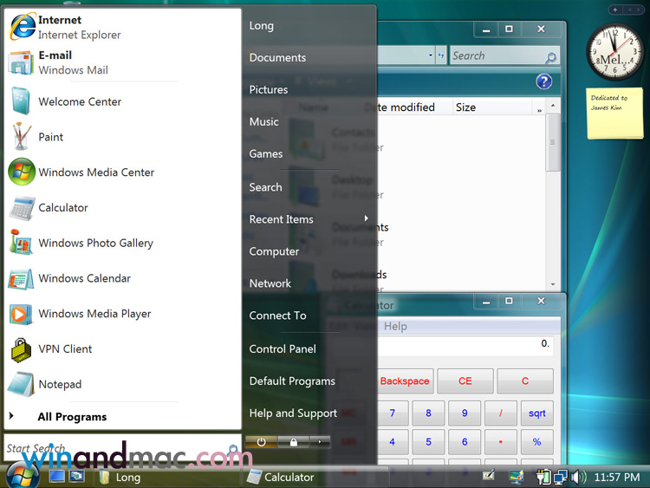Click the Show Desktop quick launch icon
This screenshot has height=488, width=650.
coord(57,477)
